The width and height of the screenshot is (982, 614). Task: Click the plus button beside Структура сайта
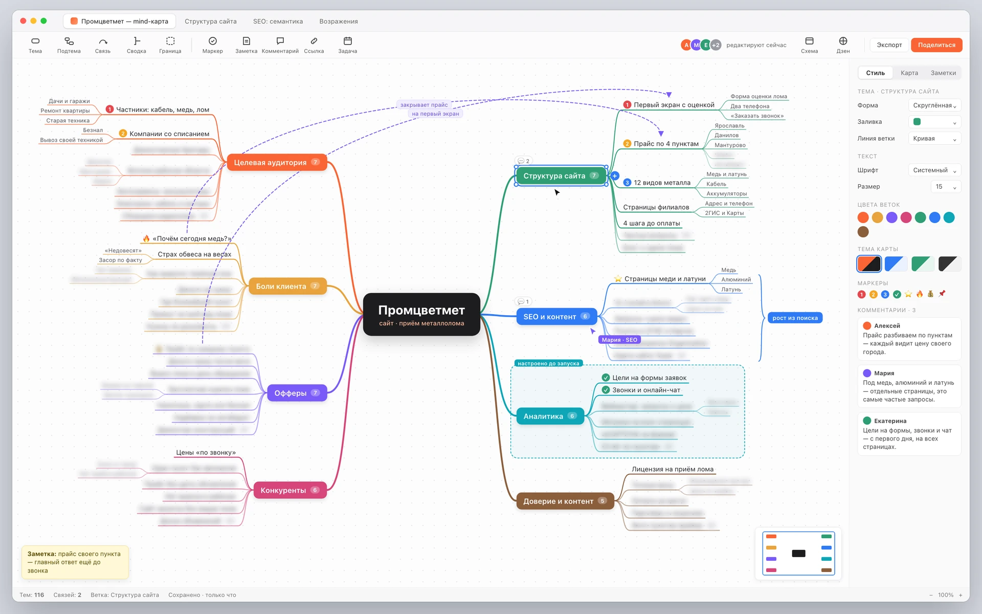click(x=615, y=176)
